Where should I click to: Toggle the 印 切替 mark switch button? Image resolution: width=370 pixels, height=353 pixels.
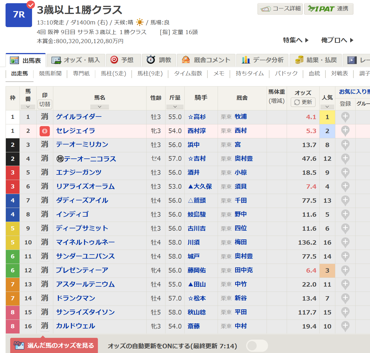[45, 104]
